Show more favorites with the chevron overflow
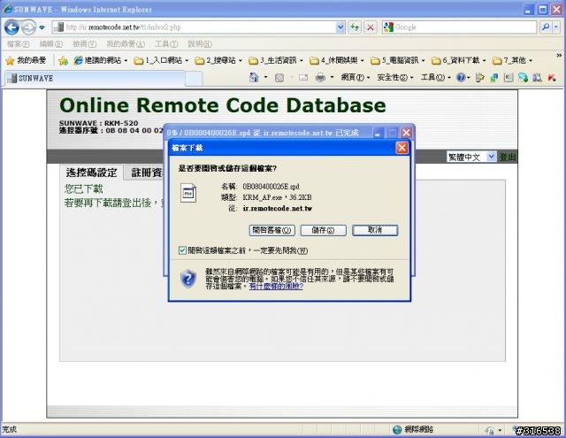The image size is (566, 438). coord(559,56)
